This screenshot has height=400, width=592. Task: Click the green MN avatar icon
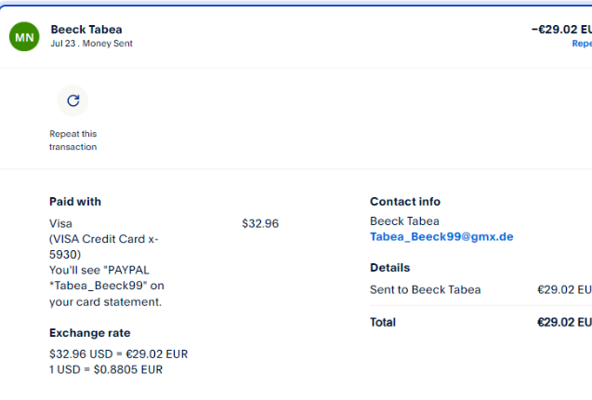point(24,36)
